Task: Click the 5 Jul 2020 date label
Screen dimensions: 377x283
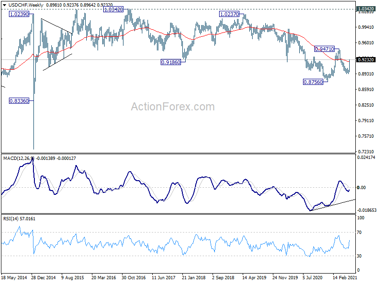Action: tap(312, 278)
